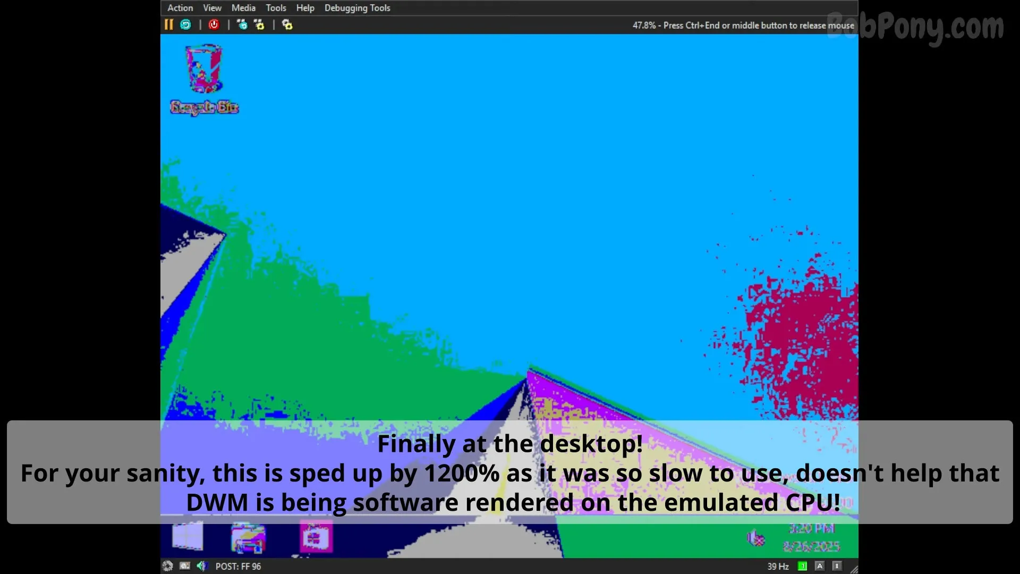Send Ctrl+Alt+Esc via the yellow keys icon

pyautogui.click(x=259, y=24)
